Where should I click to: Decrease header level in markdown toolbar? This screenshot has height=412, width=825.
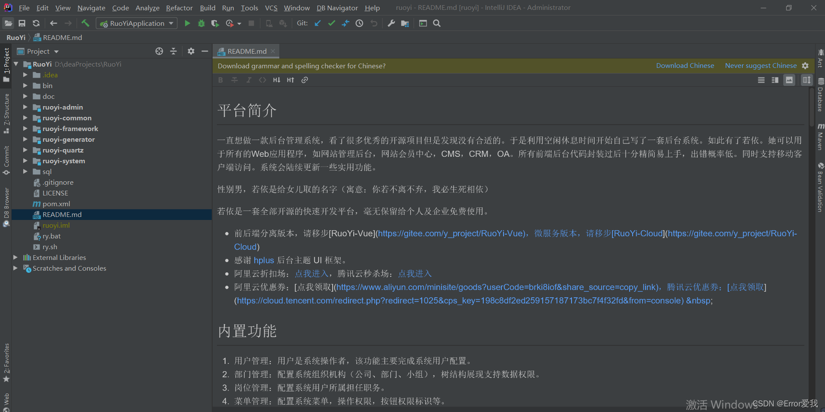tap(277, 80)
